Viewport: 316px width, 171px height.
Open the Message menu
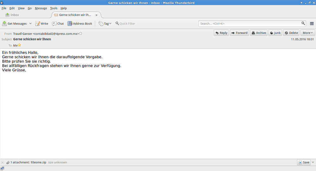point(41,8)
